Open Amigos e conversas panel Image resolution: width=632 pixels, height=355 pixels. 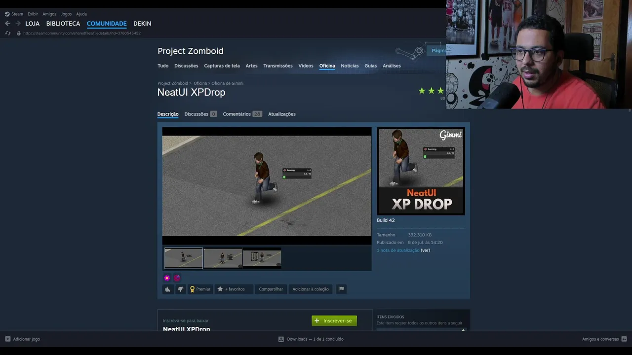click(x=600, y=339)
